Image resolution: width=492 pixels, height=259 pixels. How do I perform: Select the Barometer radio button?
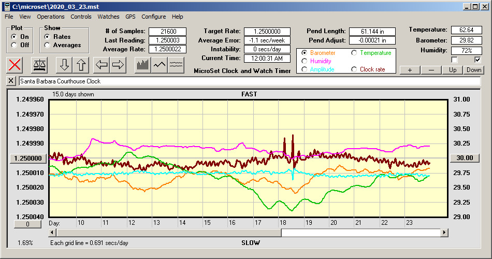coord(304,53)
